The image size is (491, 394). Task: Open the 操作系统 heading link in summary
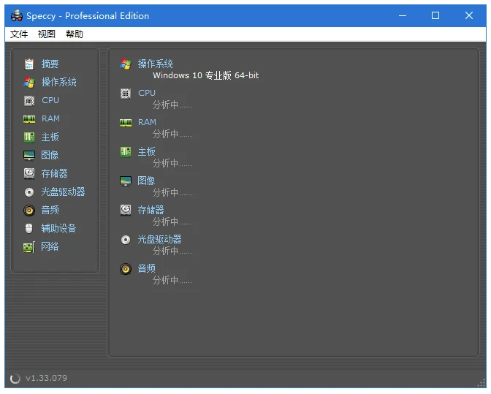click(x=156, y=64)
